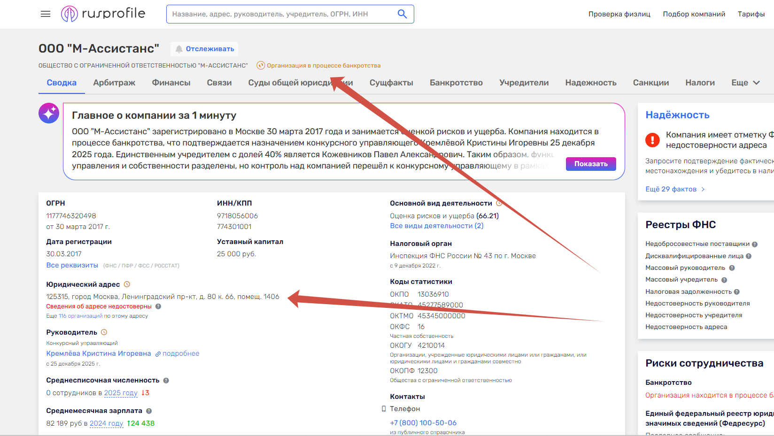Open Кремлёва Кристина Игоревна profile link
The height and width of the screenshot is (436, 774).
point(99,353)
